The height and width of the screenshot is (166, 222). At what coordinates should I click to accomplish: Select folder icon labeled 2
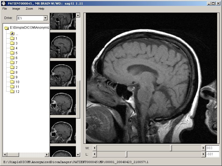tap(12, 67)
